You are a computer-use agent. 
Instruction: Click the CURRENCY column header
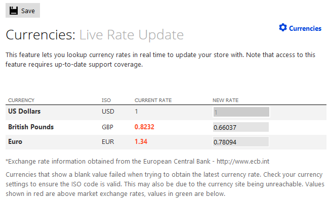pyautogui.click(x=21, y=100)
